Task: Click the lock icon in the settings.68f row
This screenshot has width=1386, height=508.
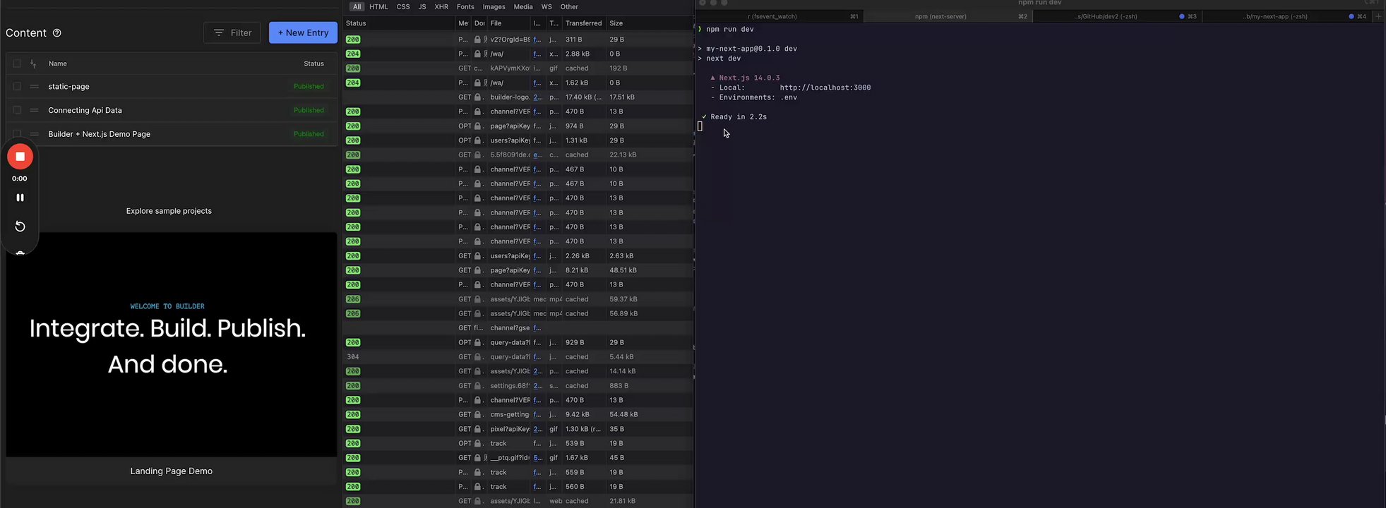Action: pos(477,386)
